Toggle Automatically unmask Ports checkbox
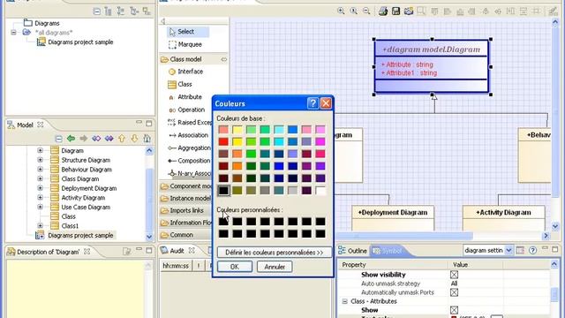Image resolution: width=565 pixels, height=318 pixels. [x=454, y=292]
